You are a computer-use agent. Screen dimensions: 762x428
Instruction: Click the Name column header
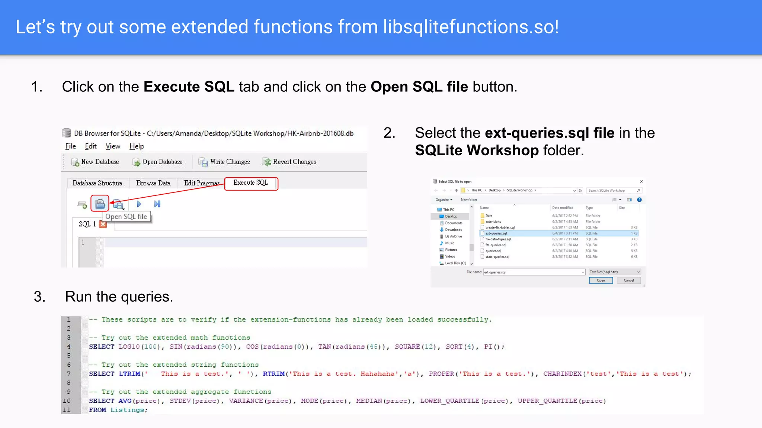(x=484, y=208)
